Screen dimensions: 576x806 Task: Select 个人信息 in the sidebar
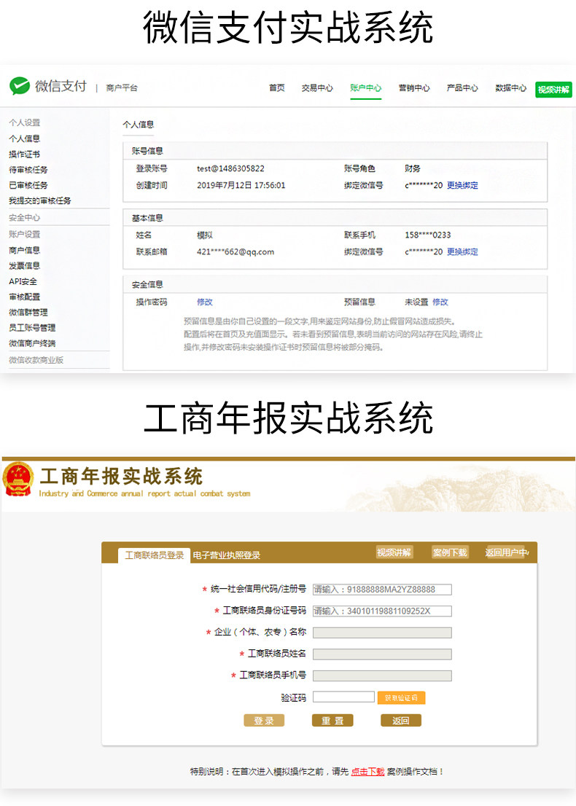(x=24, y=138)
